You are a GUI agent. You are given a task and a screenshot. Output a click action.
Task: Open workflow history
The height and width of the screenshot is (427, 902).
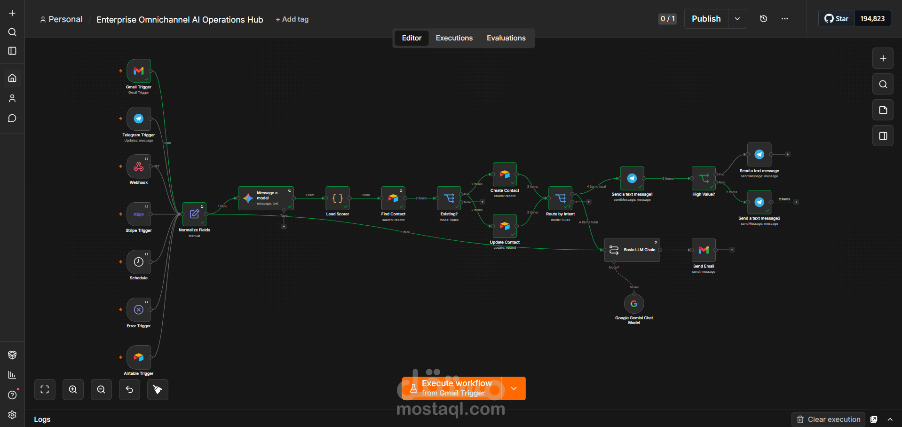coord(763,19)
